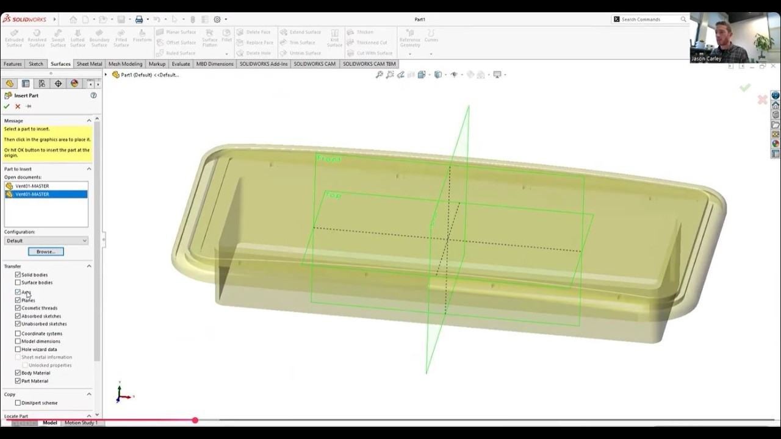Select the Boundary Surface tool
Image resolution: width=781 pixels, height=439 pixels.
point(99,38)
